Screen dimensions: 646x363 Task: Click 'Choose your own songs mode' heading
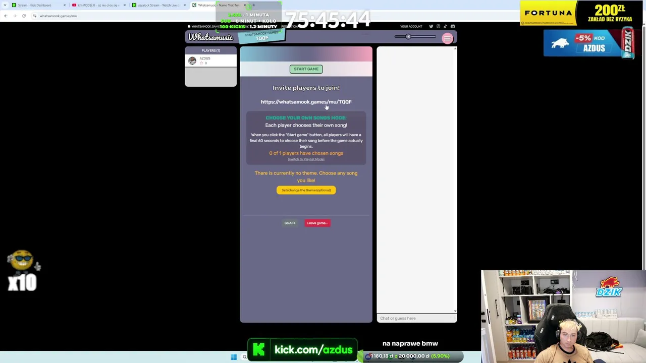coord(306,118)
